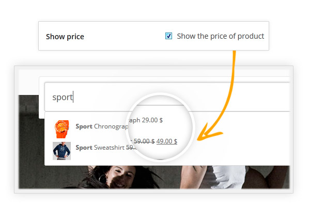Screen dimensions: 310x209
Task: Click the "Show price" setting title
Action: pos(65,37)
